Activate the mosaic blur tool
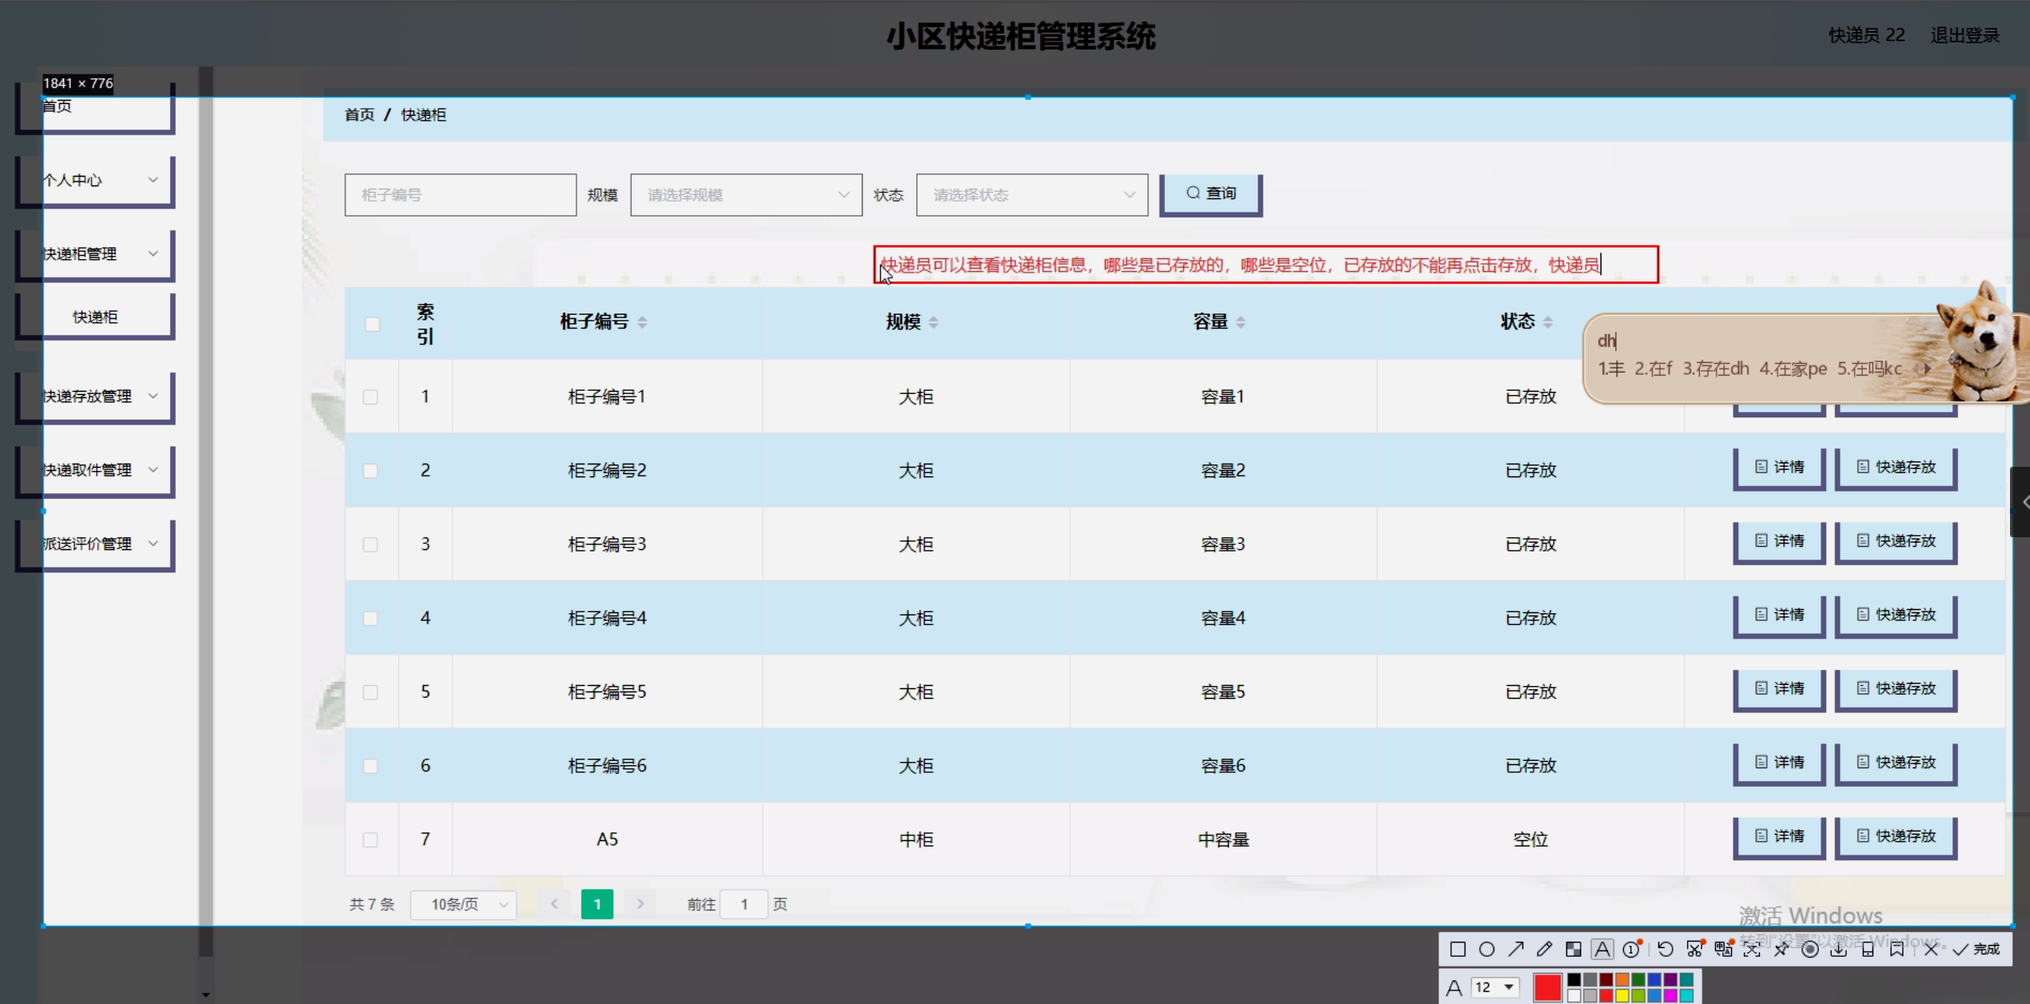The height and width of the screenshot is (1004, 2030). click(x=1573, y=949)
